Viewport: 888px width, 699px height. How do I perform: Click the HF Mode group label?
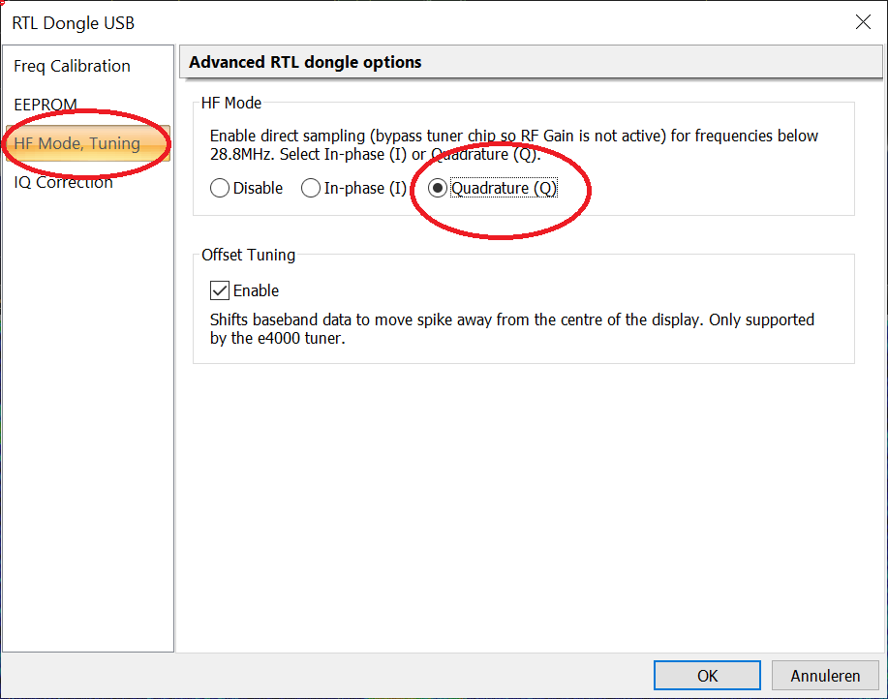[231, 103]
